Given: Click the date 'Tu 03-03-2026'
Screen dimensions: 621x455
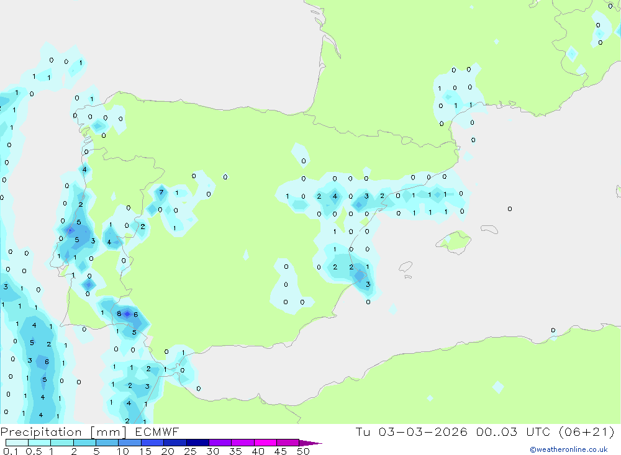Looking at the screenshot, I should click(x=411, y=431).
